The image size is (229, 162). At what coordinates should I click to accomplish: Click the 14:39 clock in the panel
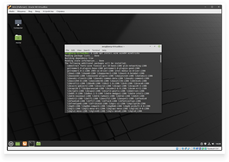click(218, 144)
